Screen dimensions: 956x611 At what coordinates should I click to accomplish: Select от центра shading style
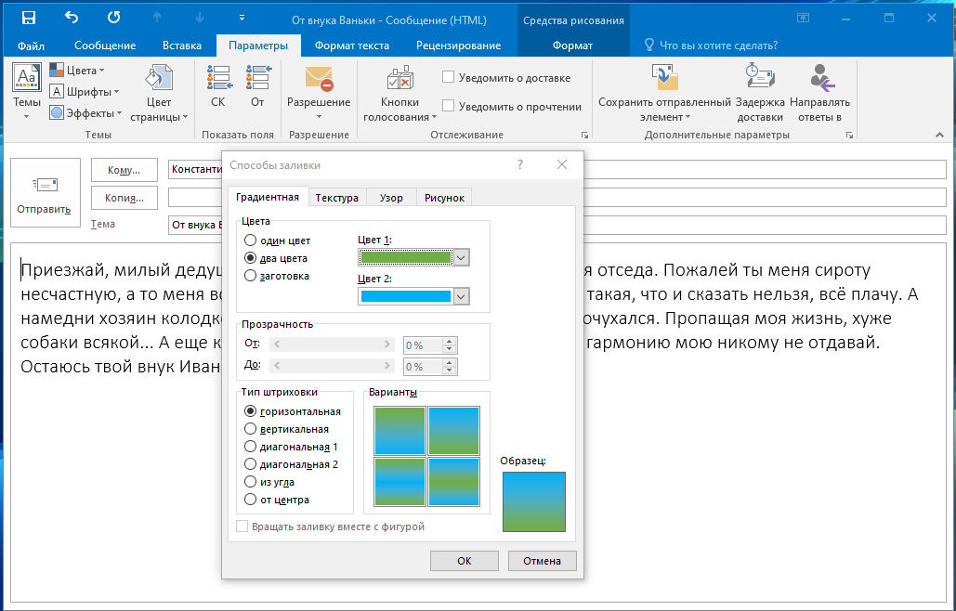coord(250,500)
